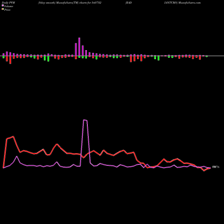Screen dimensions: 224x224
Task: Click the price value label at line end
Action: tap(216, 167)
